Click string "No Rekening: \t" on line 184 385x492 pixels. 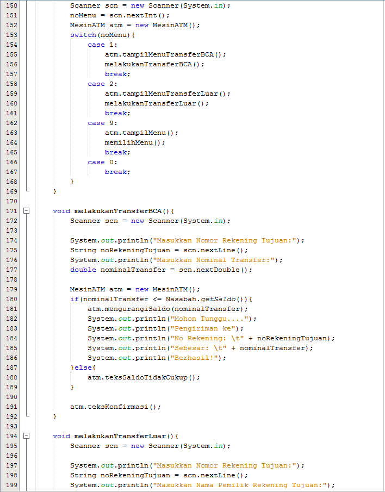(x=207, y=338)
